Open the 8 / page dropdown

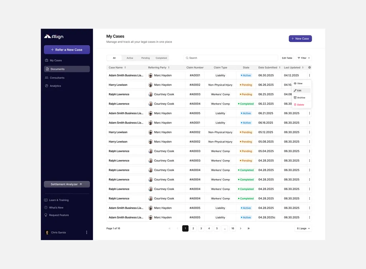303,229
